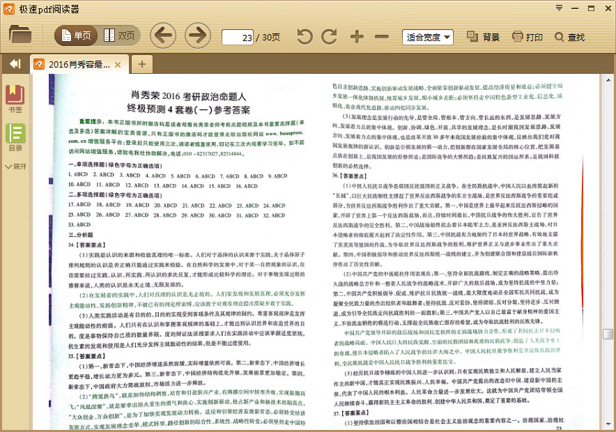This screenshot has height=432, width=616.
Task: Open the 书签 bookmarks panel
Action: 15,98
